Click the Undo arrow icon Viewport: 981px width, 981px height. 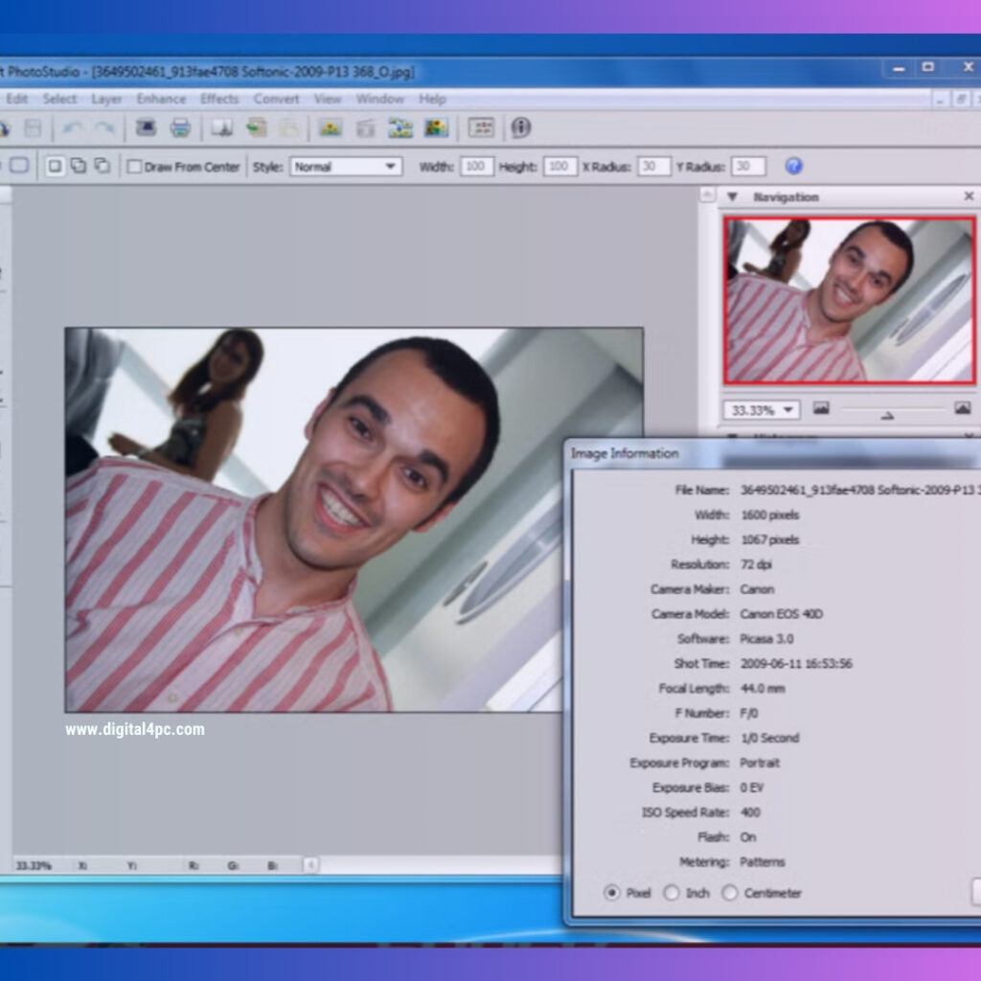(73, 128)
